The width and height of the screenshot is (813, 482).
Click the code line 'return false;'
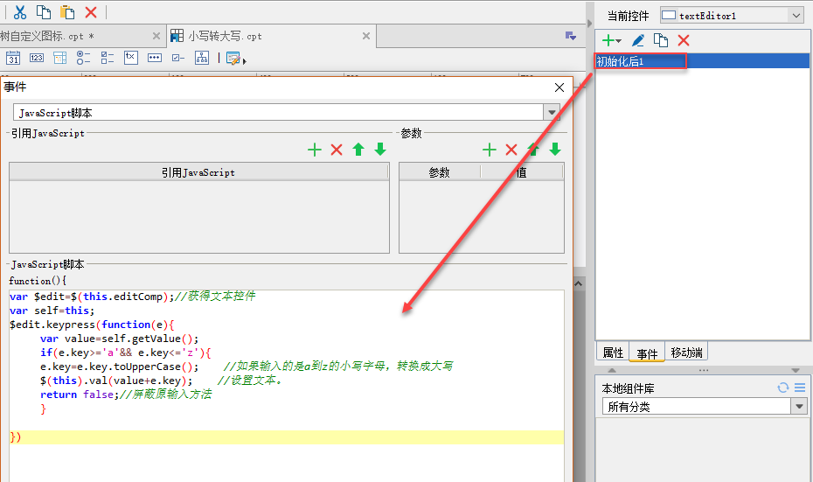coord(80,395)
